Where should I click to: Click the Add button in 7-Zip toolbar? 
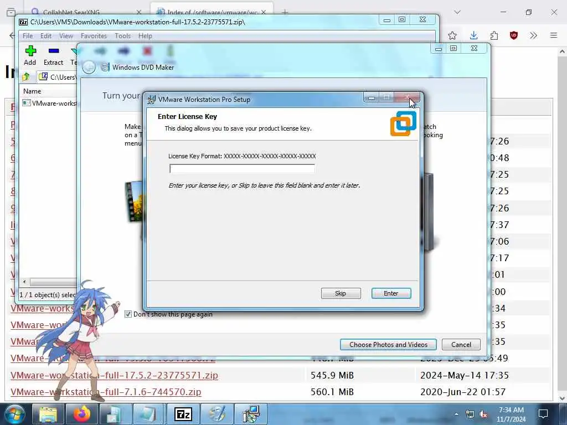tap(30, 55)
